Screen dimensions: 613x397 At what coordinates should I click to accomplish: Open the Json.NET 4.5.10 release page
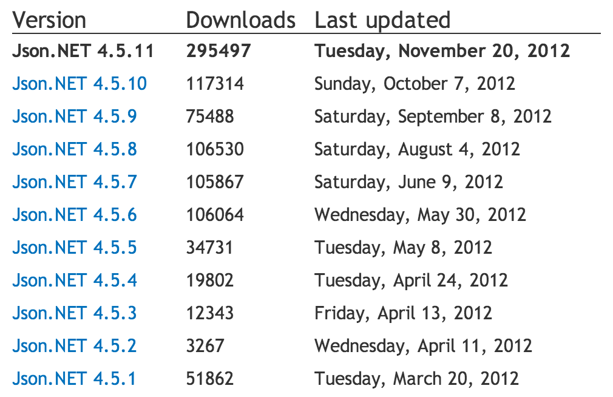coord(79,84)
